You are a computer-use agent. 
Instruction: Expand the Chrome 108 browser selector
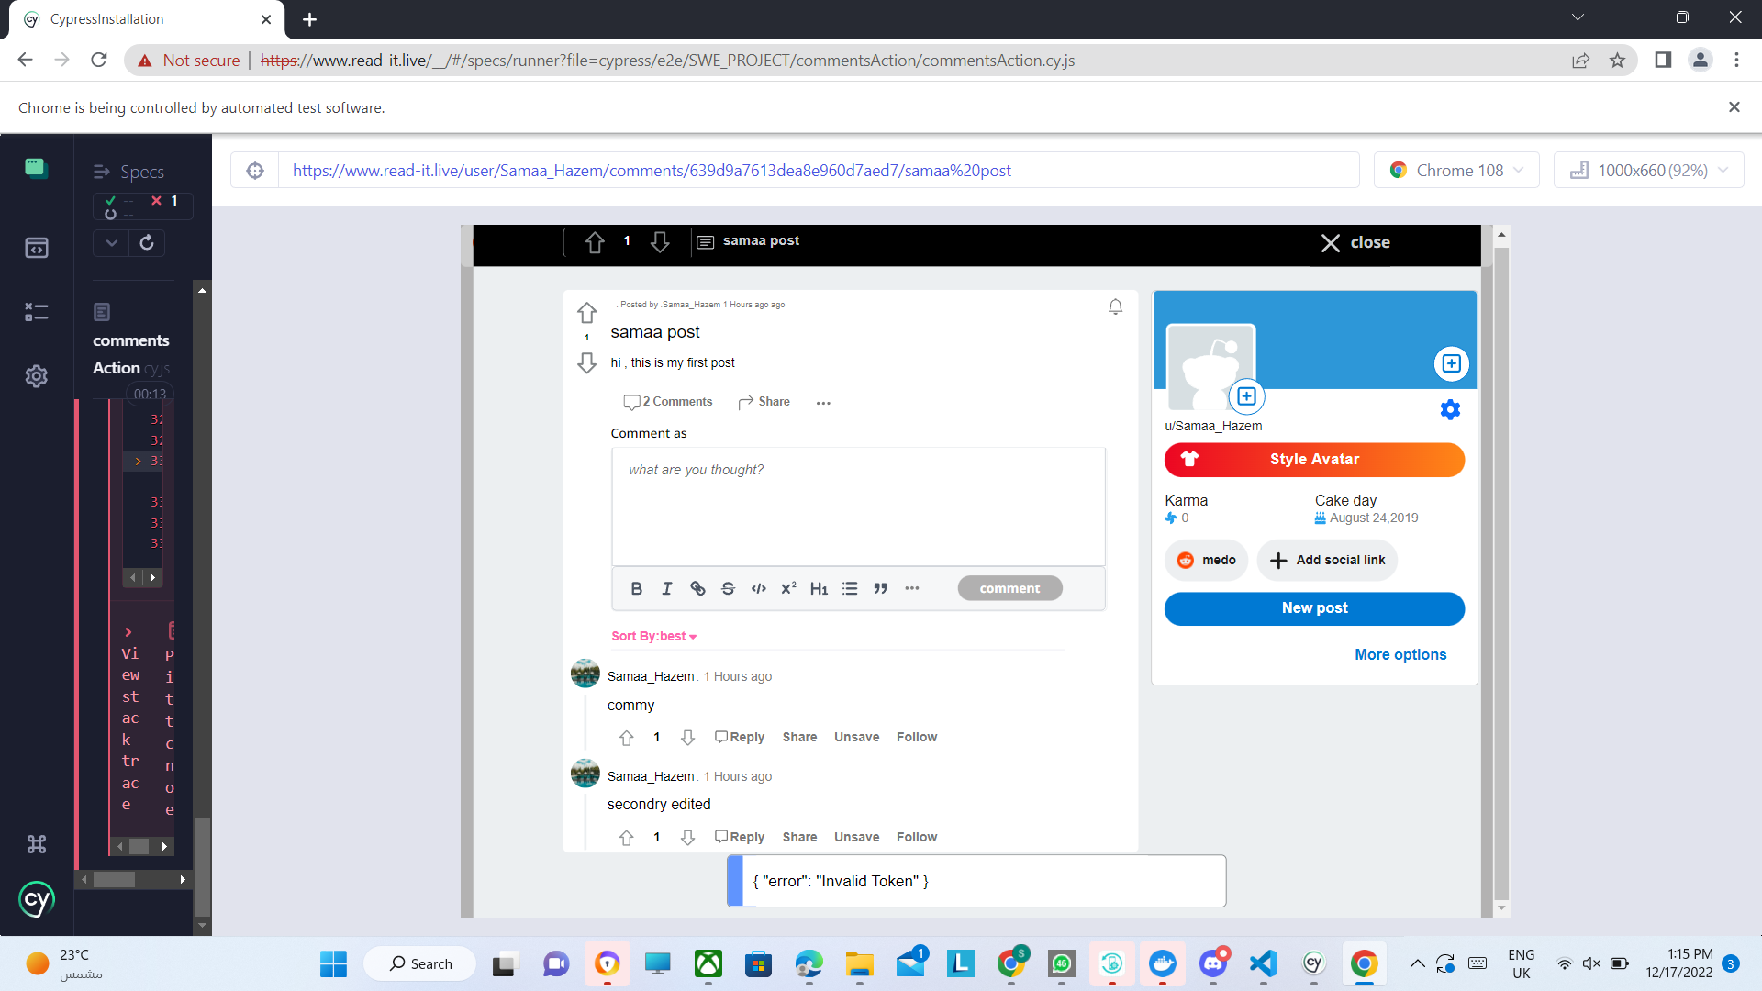[1456, 171]
